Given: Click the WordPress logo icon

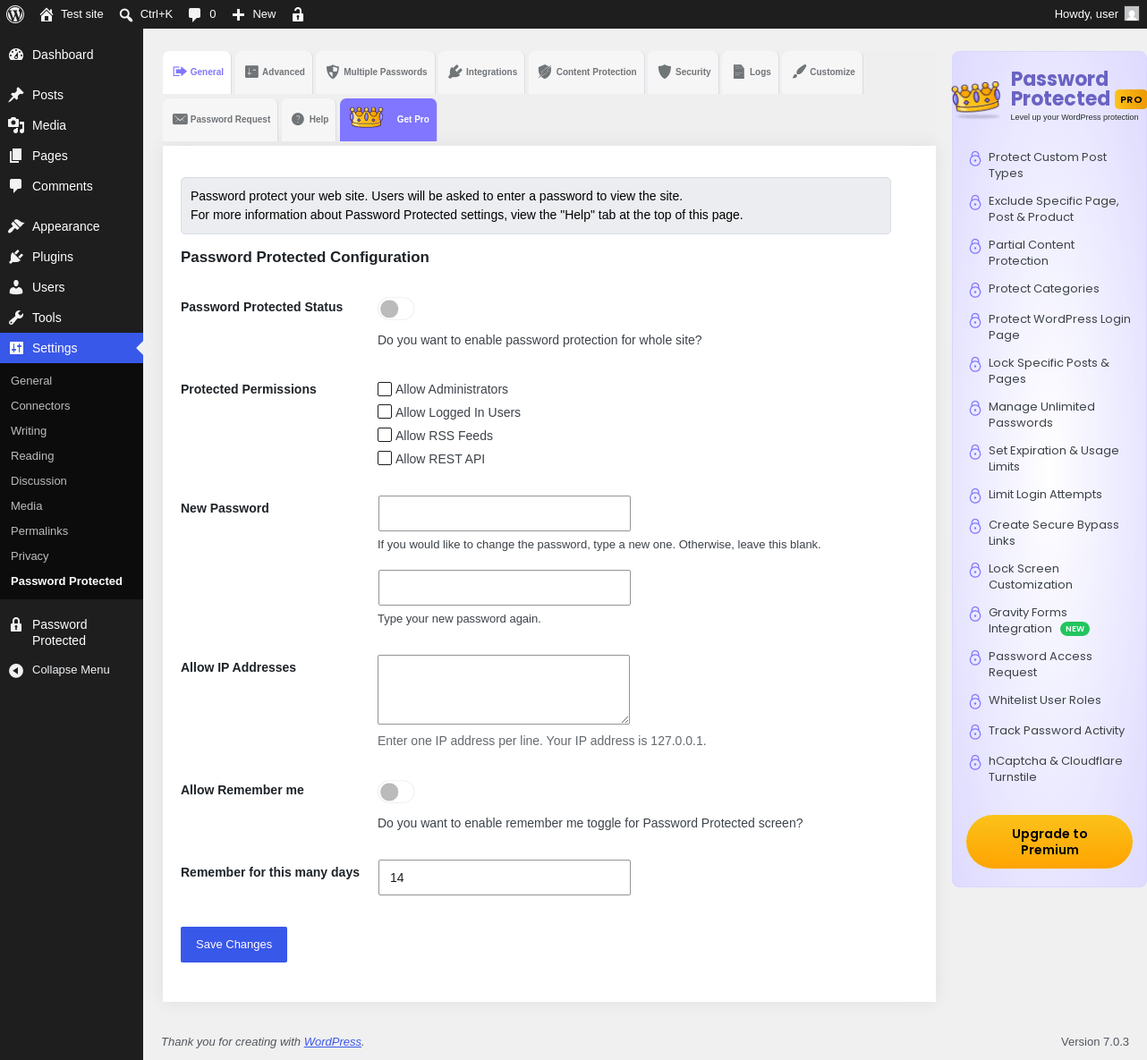Looking at the screenshot, I should tap(15, 14).
